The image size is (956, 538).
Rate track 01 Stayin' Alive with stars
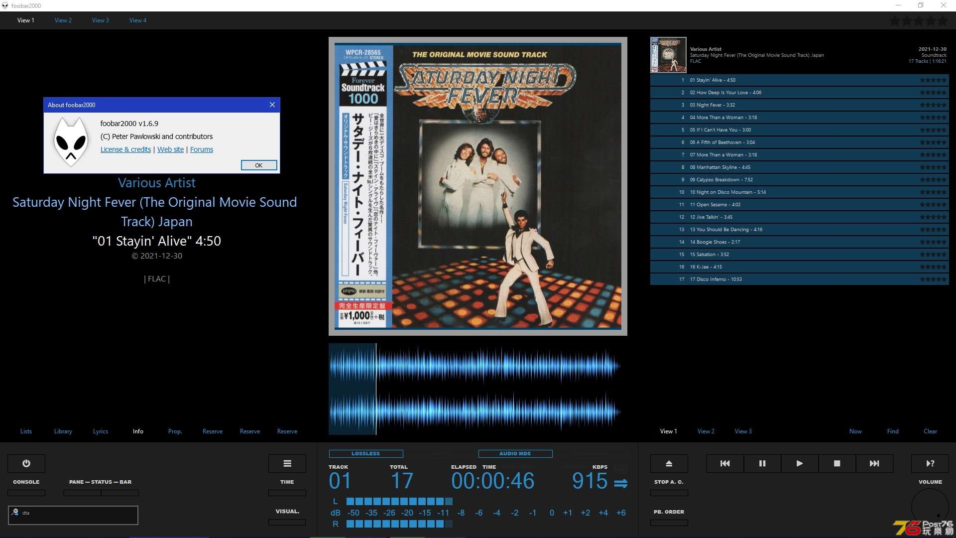click(933, 80)
